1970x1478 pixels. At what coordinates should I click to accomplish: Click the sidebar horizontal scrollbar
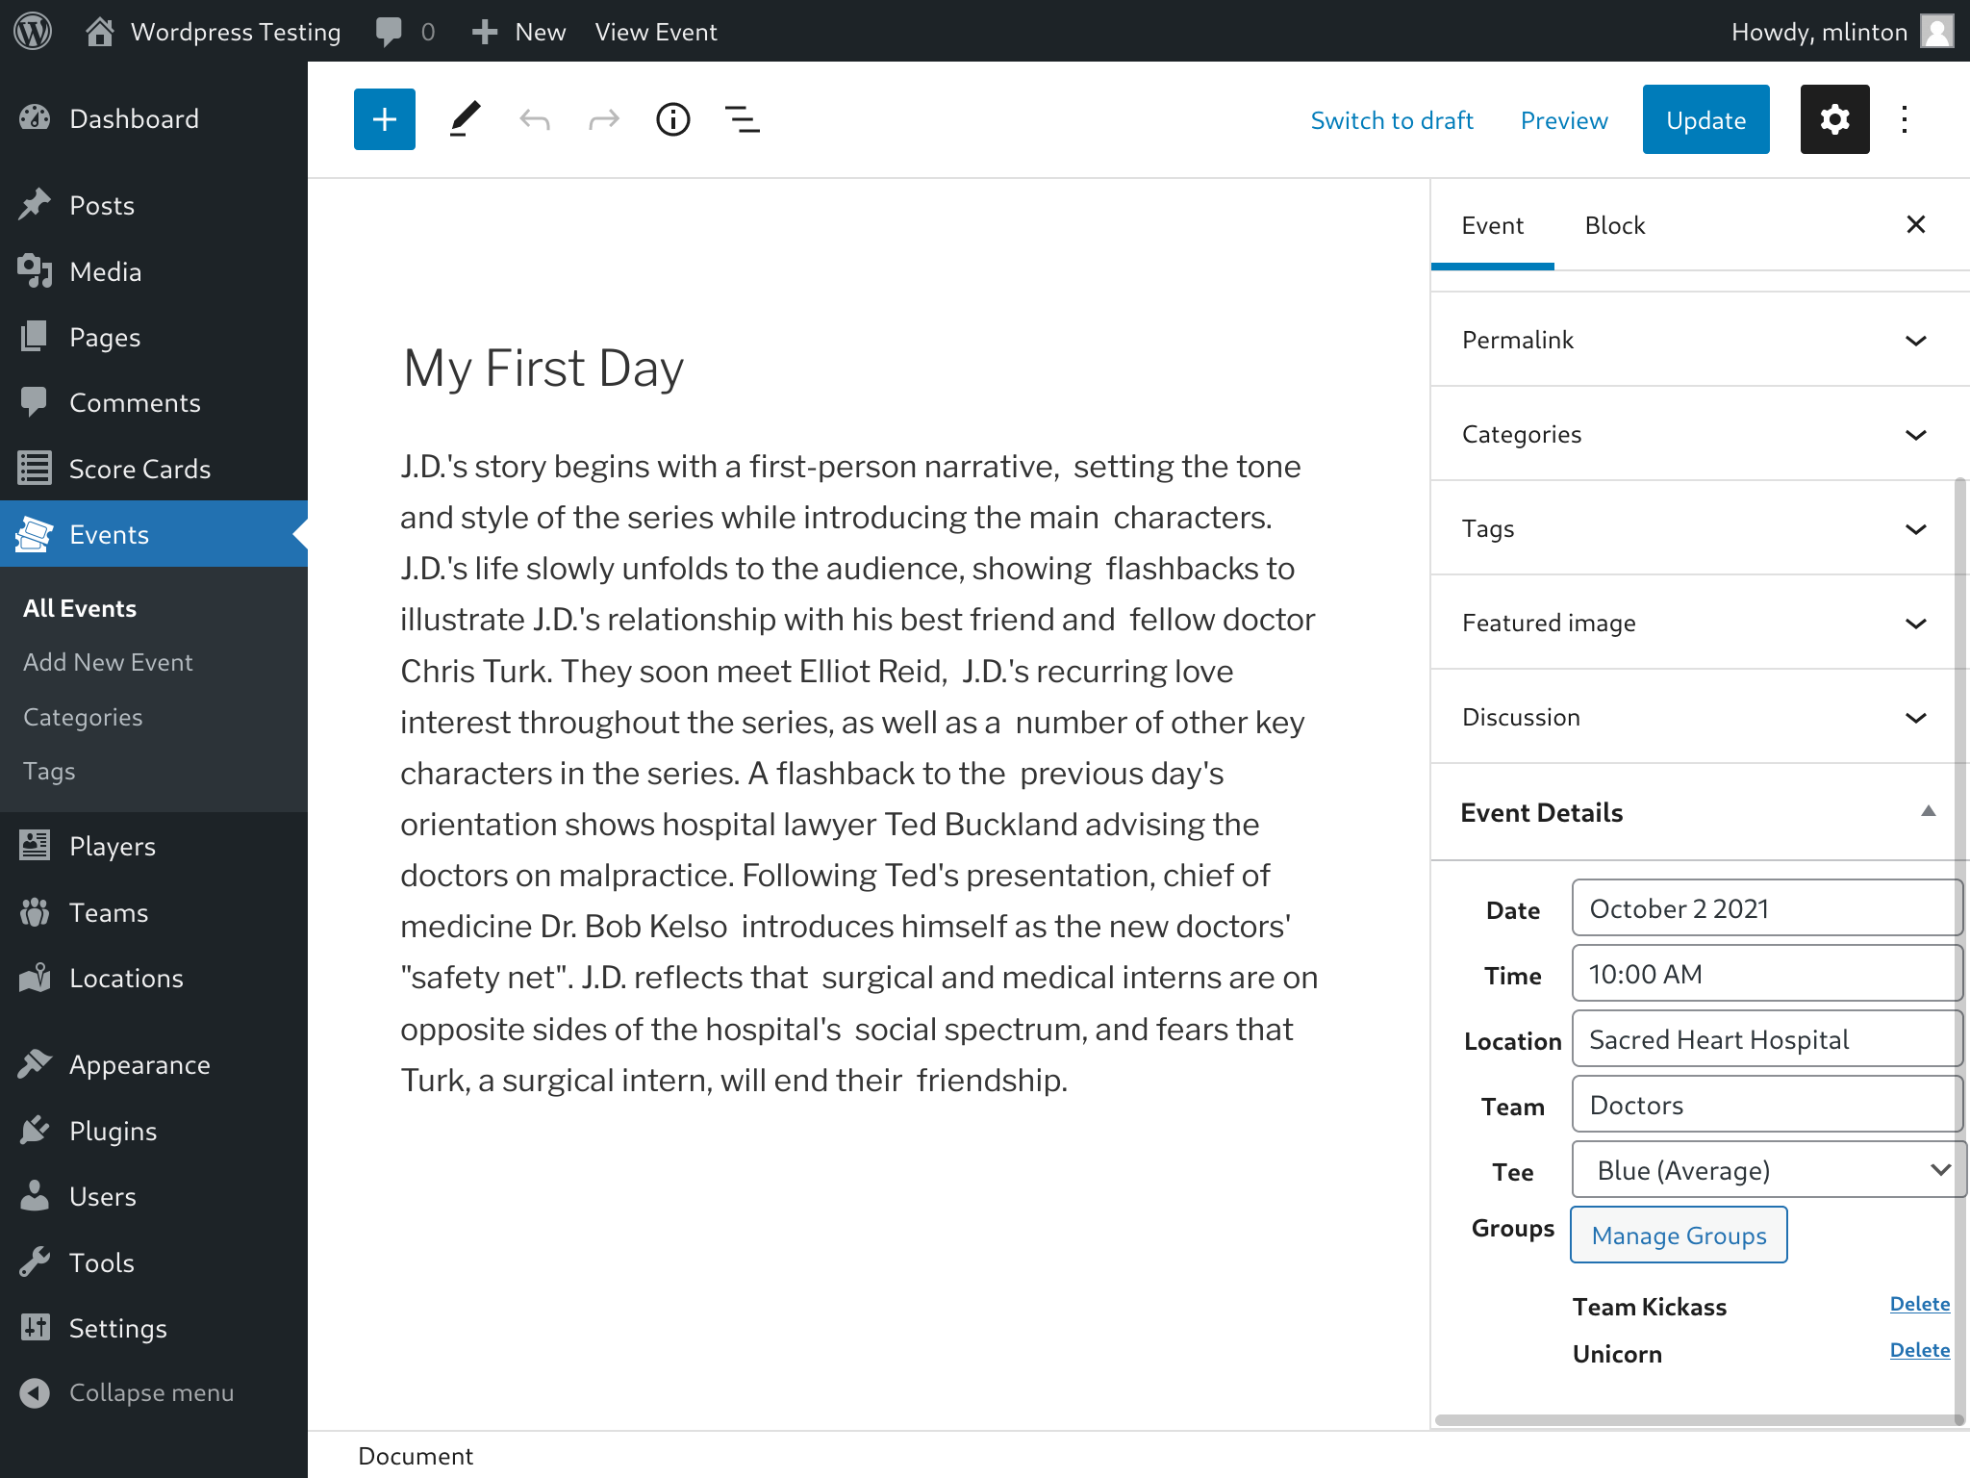coord(1699,1419)
